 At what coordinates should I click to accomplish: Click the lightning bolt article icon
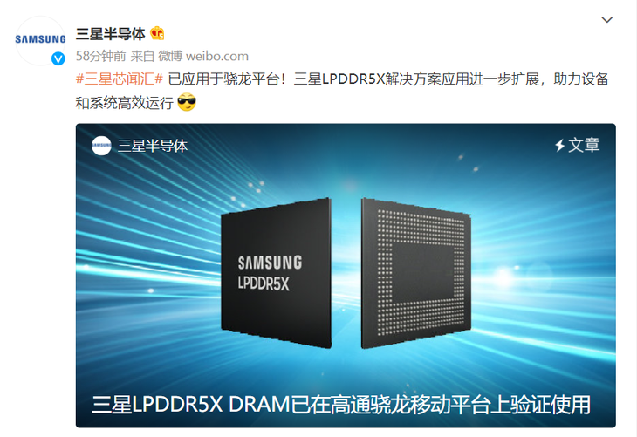pos(560,145)
